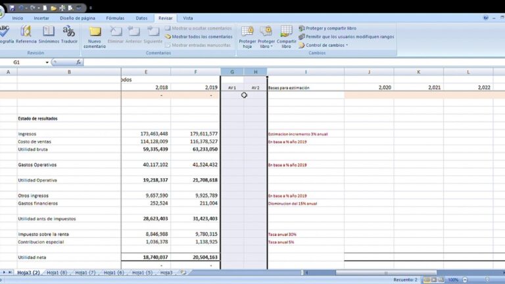Open the Referencia research tool
The width and height of the screenshot is (505, 284).
(26, 34)
